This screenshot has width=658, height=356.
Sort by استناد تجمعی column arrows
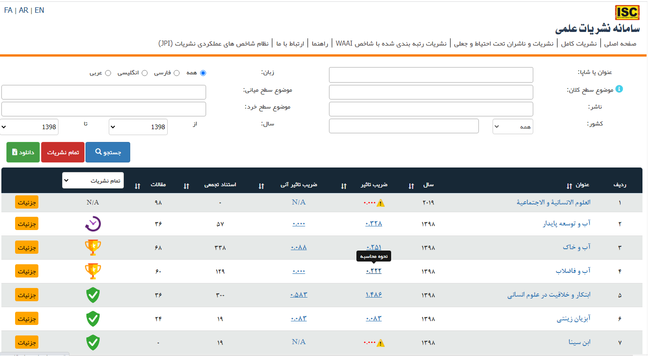[x=186, y=186]
